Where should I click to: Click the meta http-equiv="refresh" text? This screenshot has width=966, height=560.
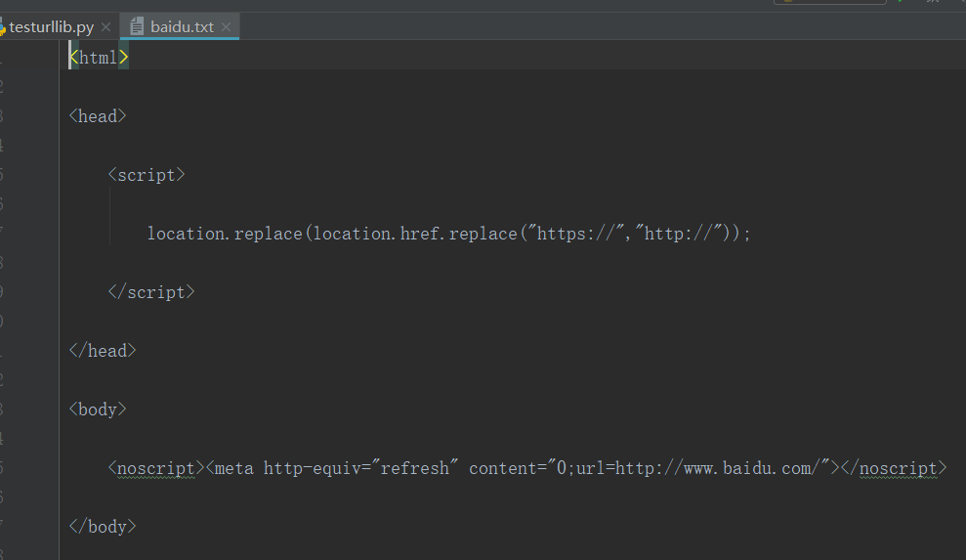(x=333, y=468)
